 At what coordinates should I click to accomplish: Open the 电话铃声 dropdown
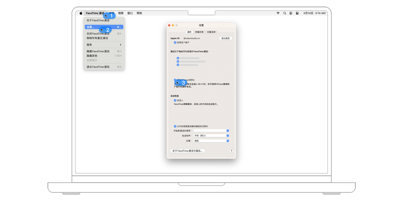[211, 136]
